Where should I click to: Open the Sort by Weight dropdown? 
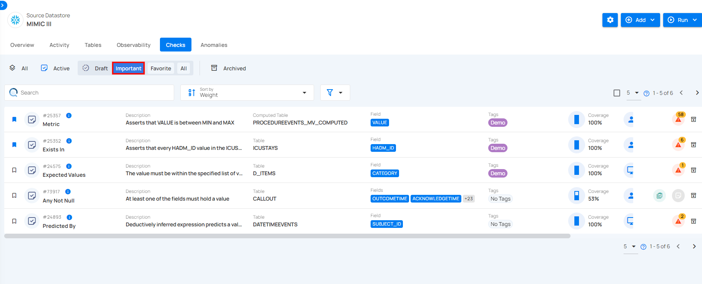point(247,93)
